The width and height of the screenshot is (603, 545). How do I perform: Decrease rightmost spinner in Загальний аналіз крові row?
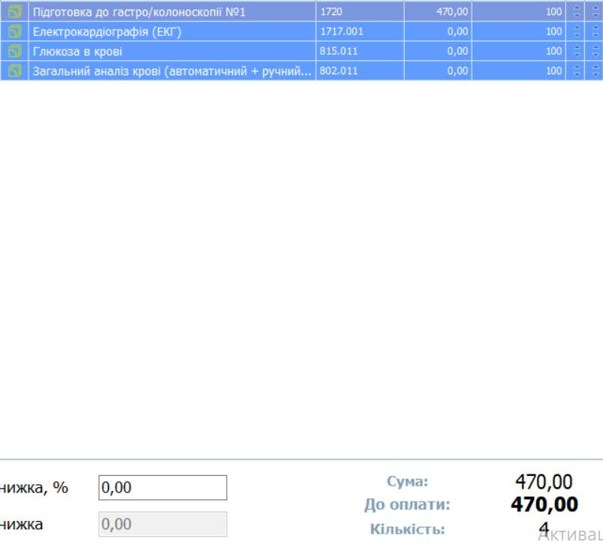pyautogui.click(x=595, y=74)
